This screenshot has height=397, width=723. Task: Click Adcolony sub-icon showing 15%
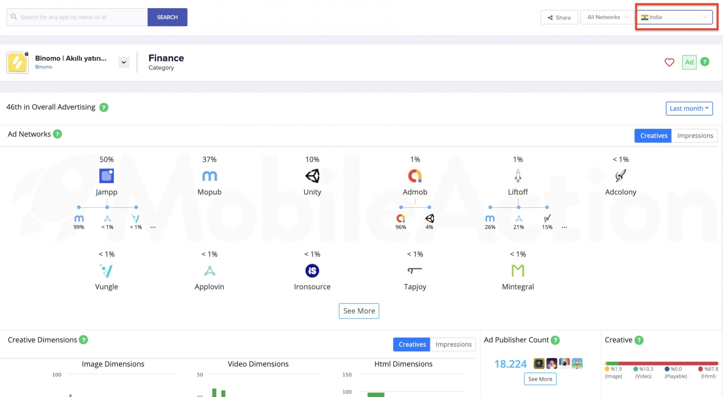[547, 218]
